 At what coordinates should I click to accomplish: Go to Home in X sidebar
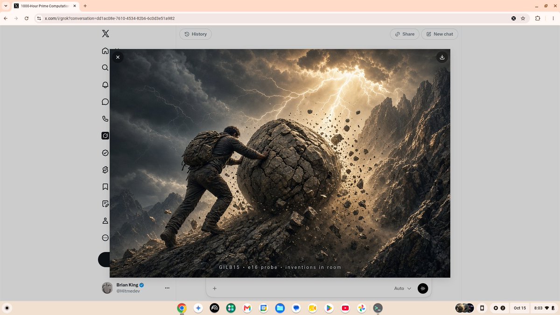click(105, 51)
